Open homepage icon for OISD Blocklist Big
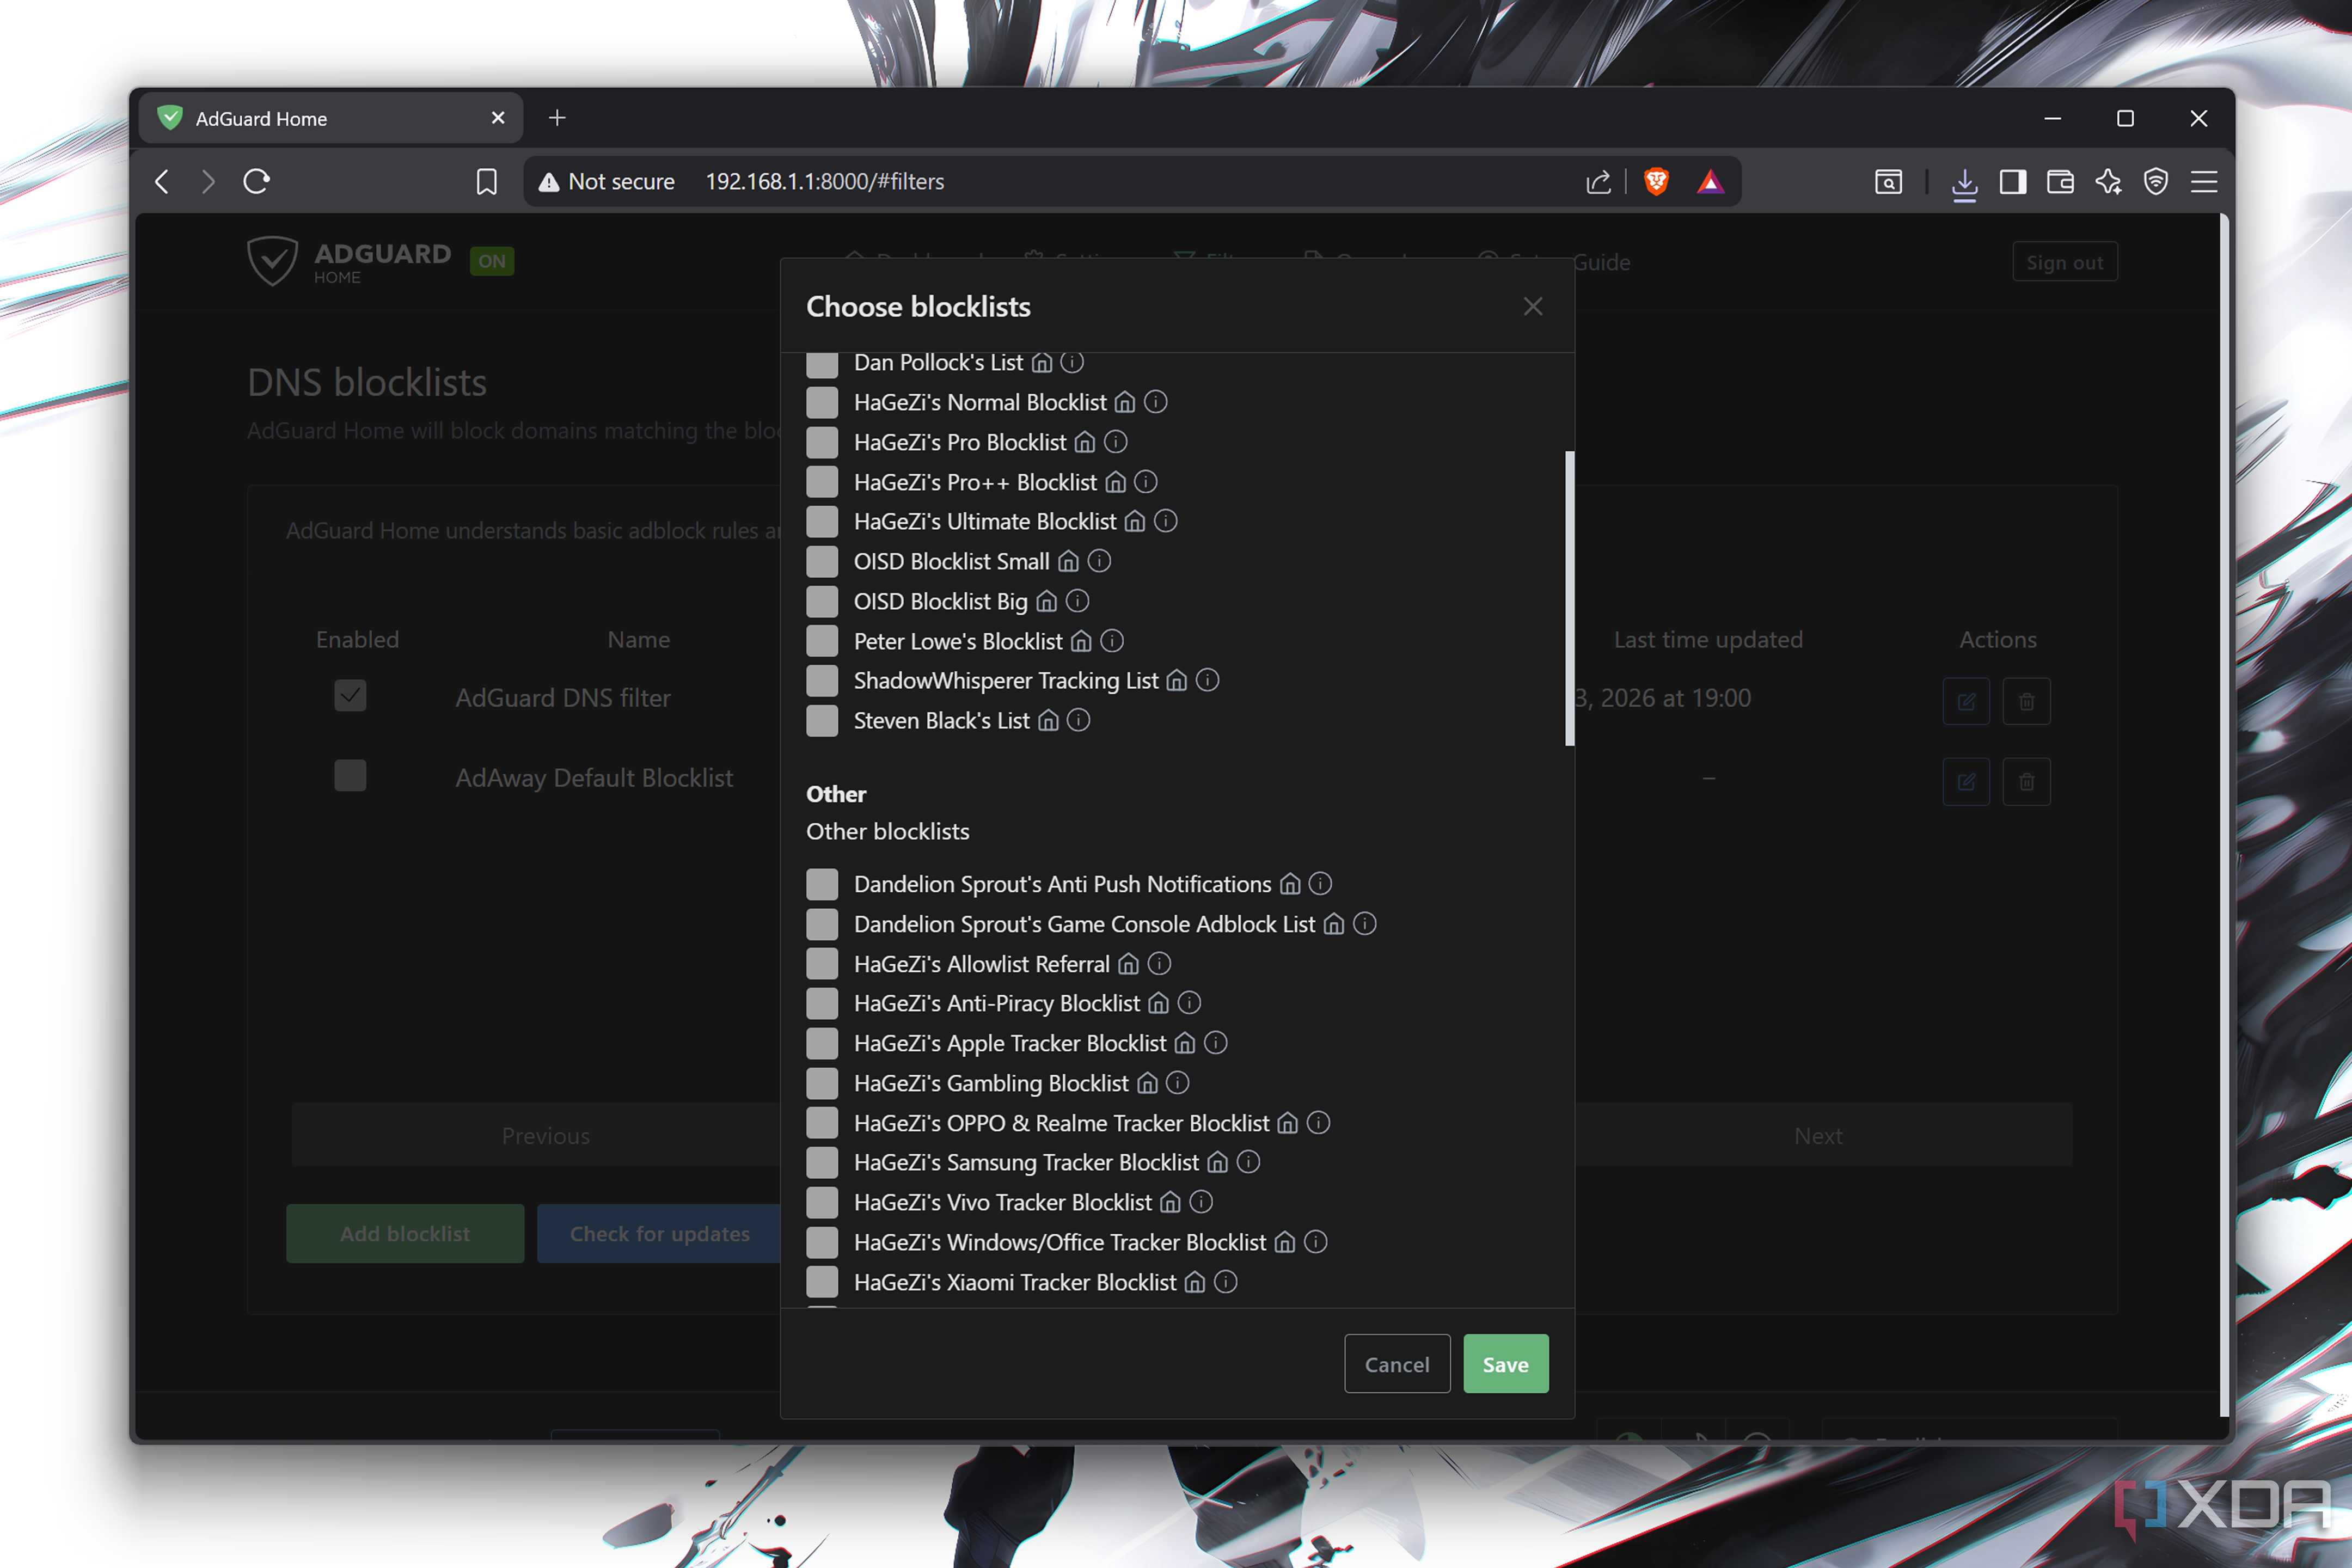 [1046, 601]
